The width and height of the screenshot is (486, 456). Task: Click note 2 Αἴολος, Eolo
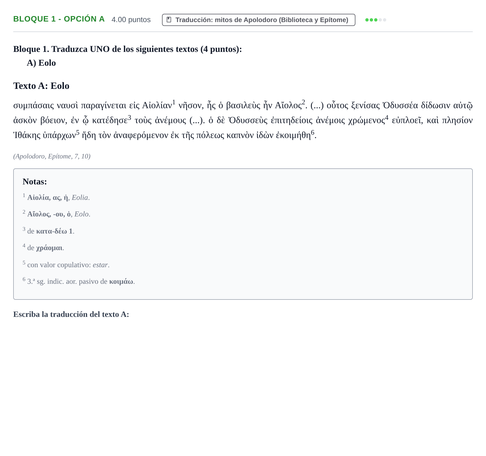[x=56, y=214]
